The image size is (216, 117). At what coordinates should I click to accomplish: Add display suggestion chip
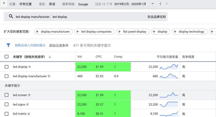pos(160,32)
